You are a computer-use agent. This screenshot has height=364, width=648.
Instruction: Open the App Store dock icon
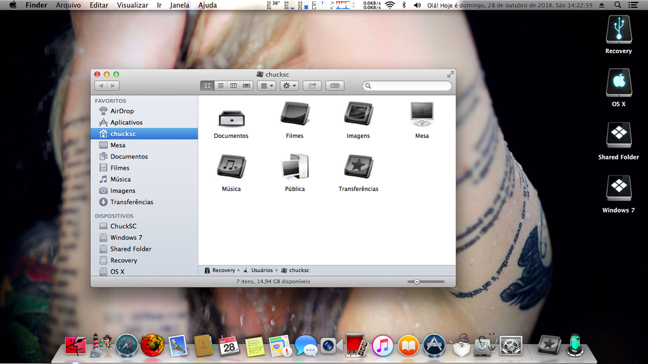click(434, 345)
